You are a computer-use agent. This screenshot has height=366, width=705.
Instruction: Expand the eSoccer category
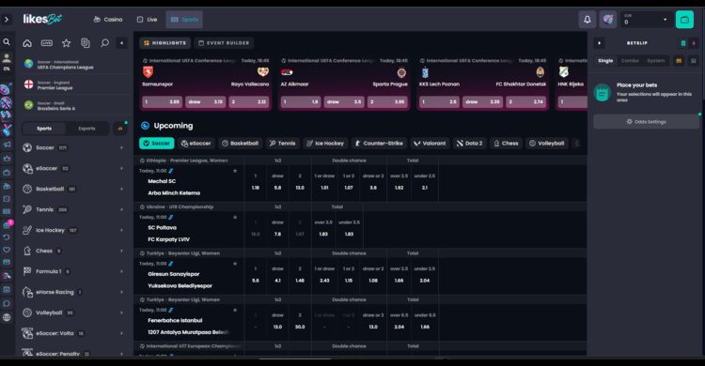click(74, 168)
